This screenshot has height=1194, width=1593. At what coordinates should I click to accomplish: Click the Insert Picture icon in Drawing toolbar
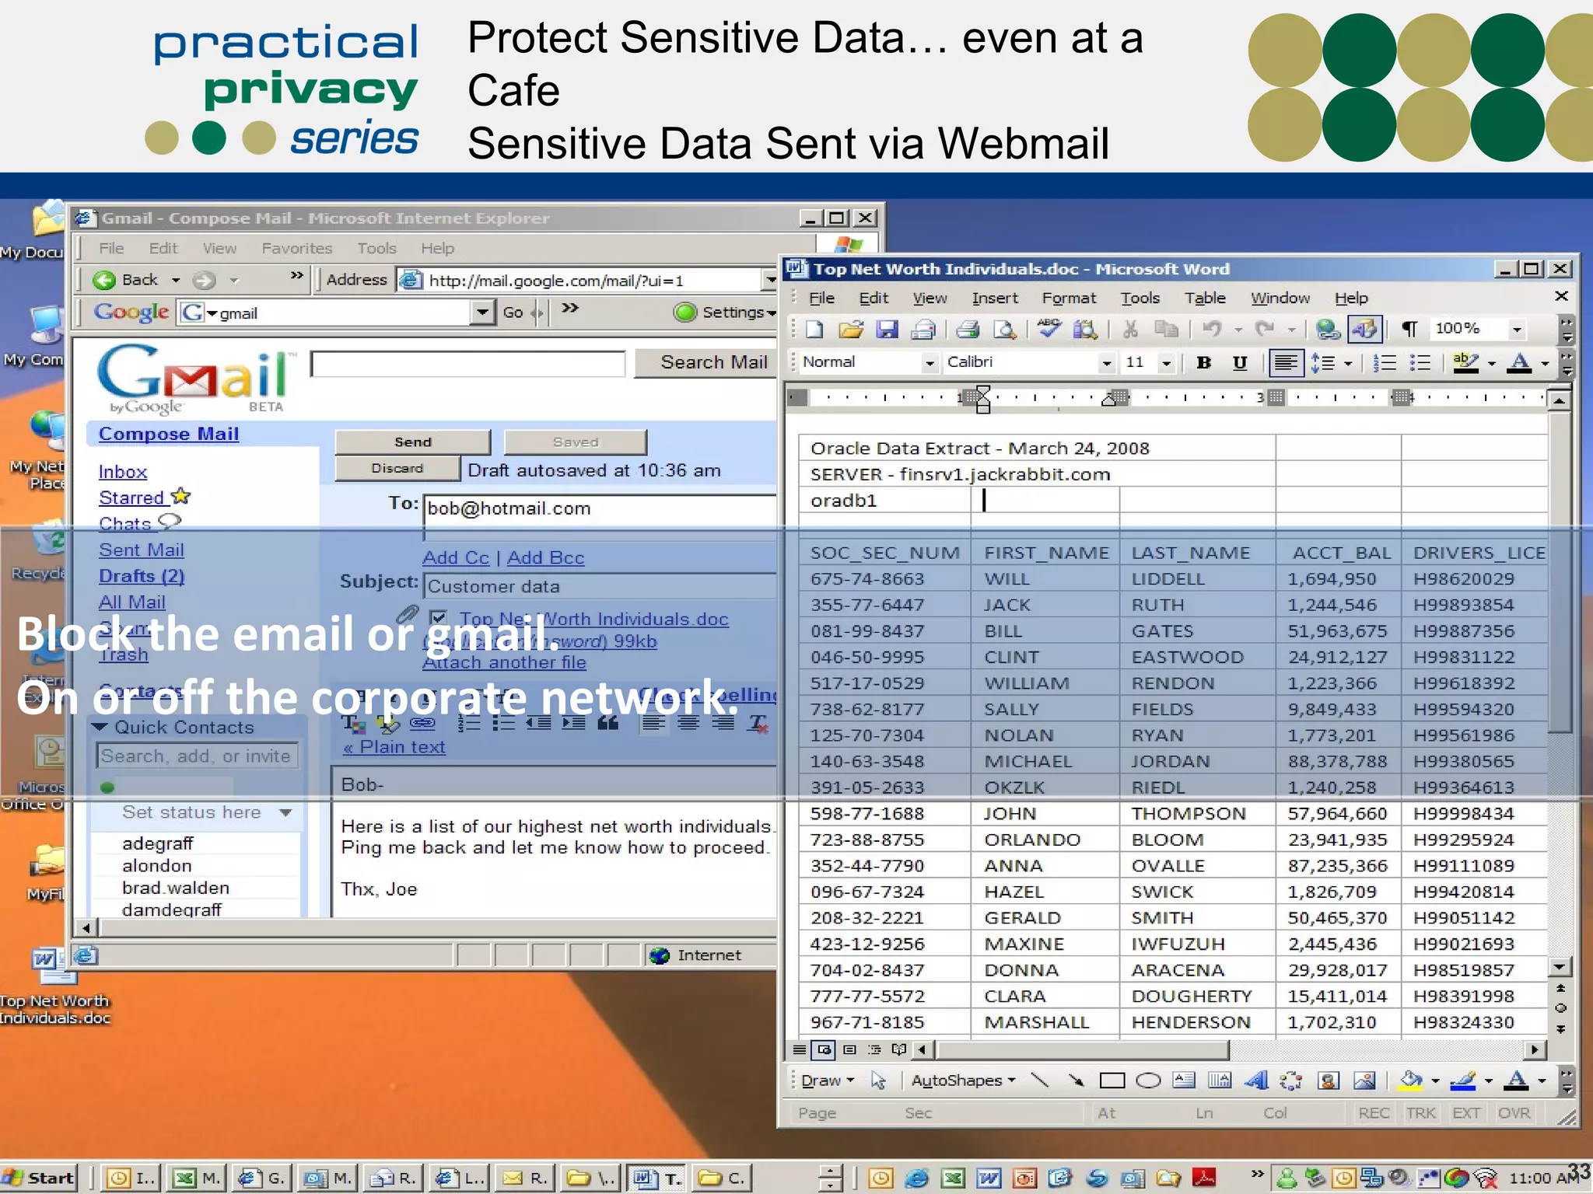1364,1081
